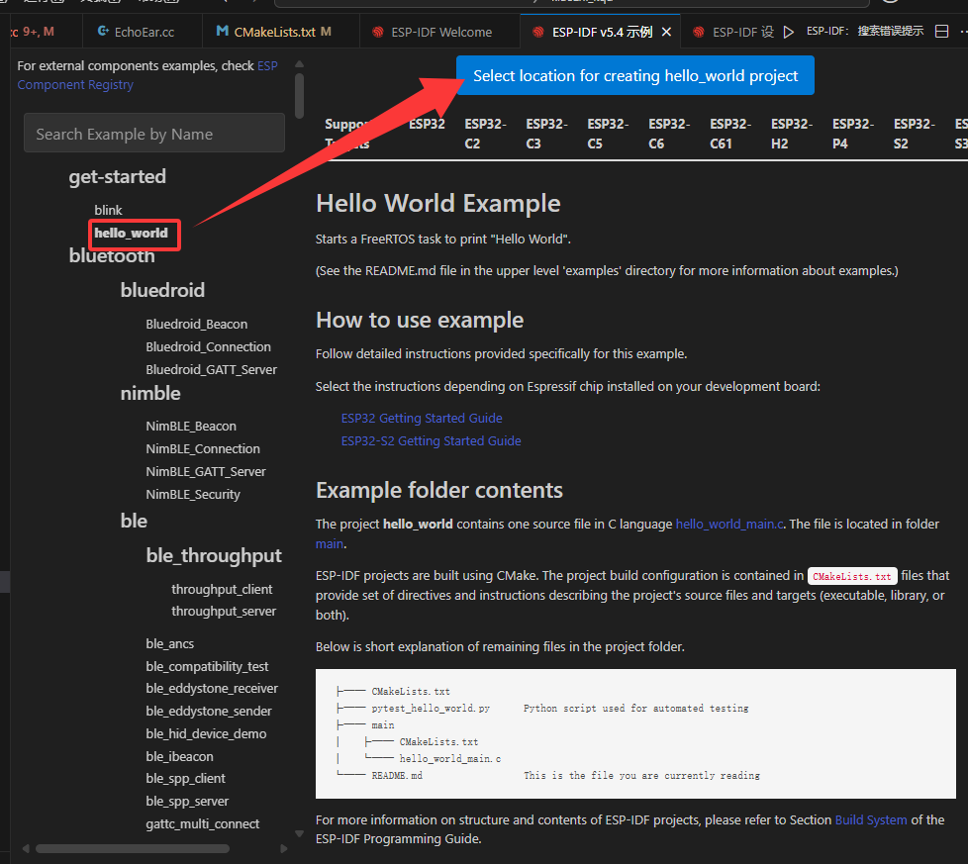Open the ESP32-S2 Getting Started Guide link
The width and height of the screenshot is (968, 864).
tap(431, 440)
